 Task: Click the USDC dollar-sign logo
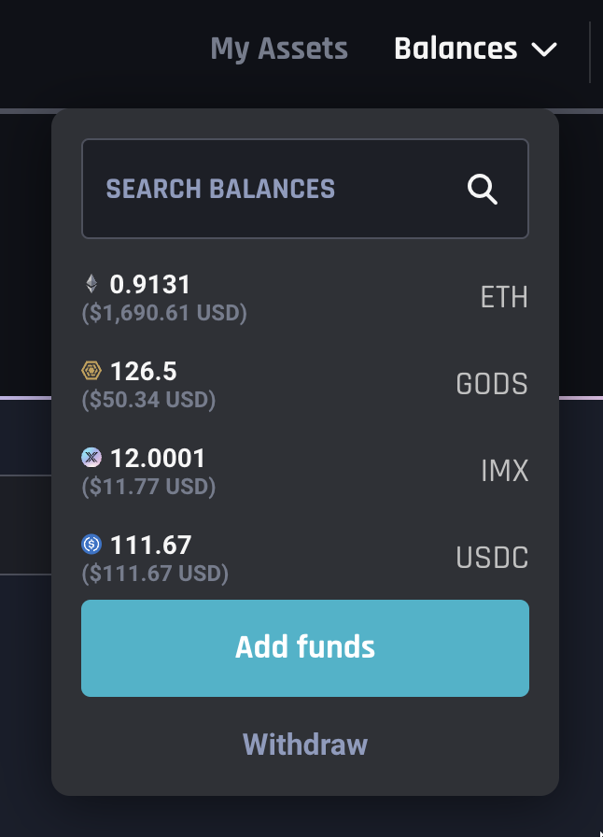tap(91, 545)
